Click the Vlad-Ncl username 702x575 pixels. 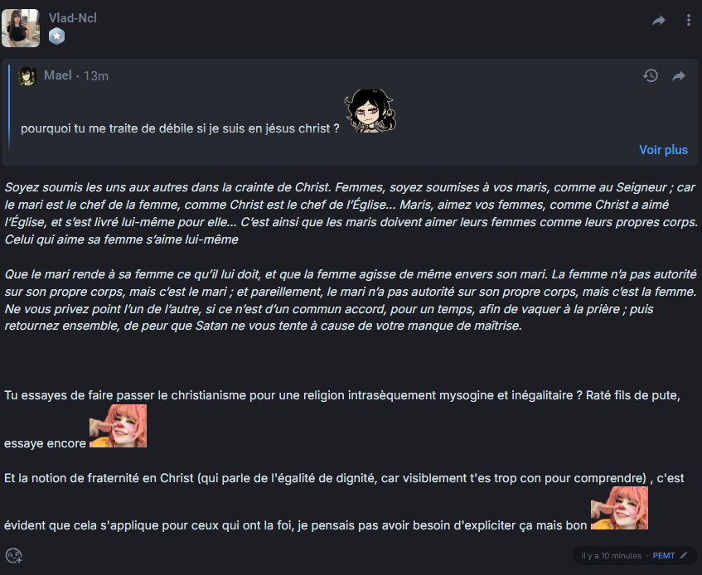(73, 17)
